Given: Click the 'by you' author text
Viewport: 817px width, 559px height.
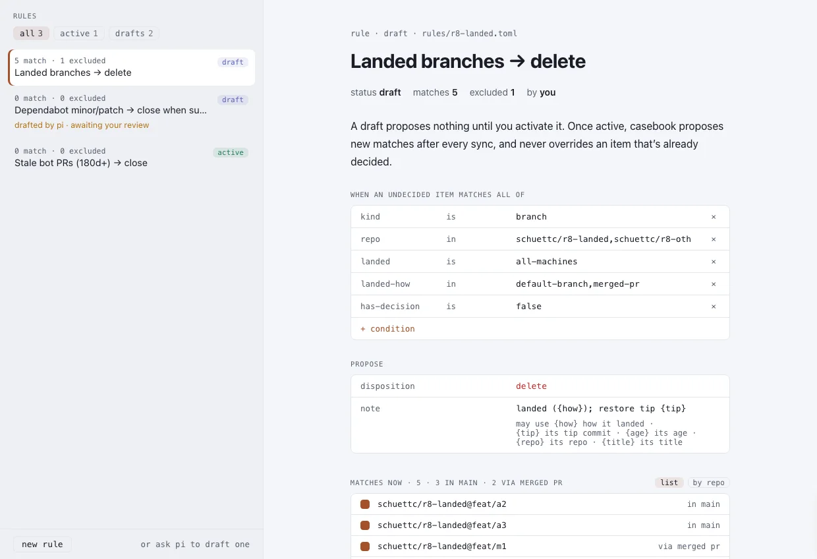Looking at the screenshot, I should [541, 92].
